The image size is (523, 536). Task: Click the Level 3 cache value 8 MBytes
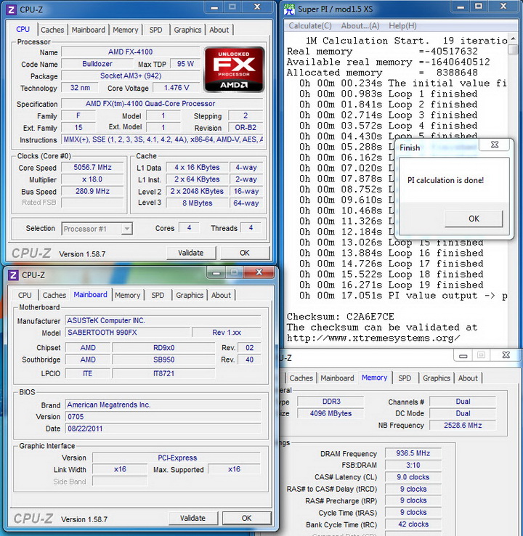coord(198,203)
